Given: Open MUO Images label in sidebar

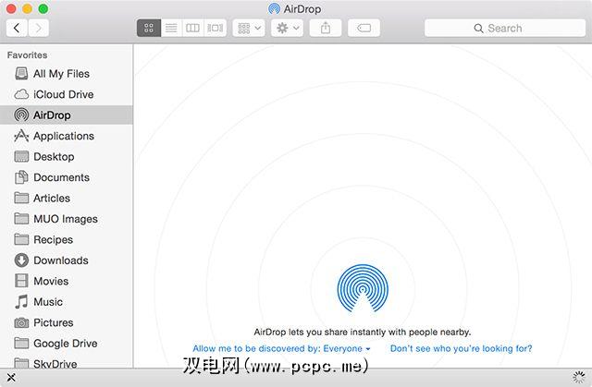Looking at the screenshot, I should pos(66,219).
